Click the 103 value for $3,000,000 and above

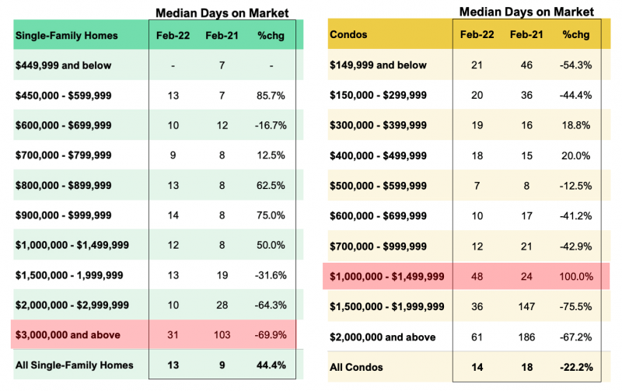222,334
